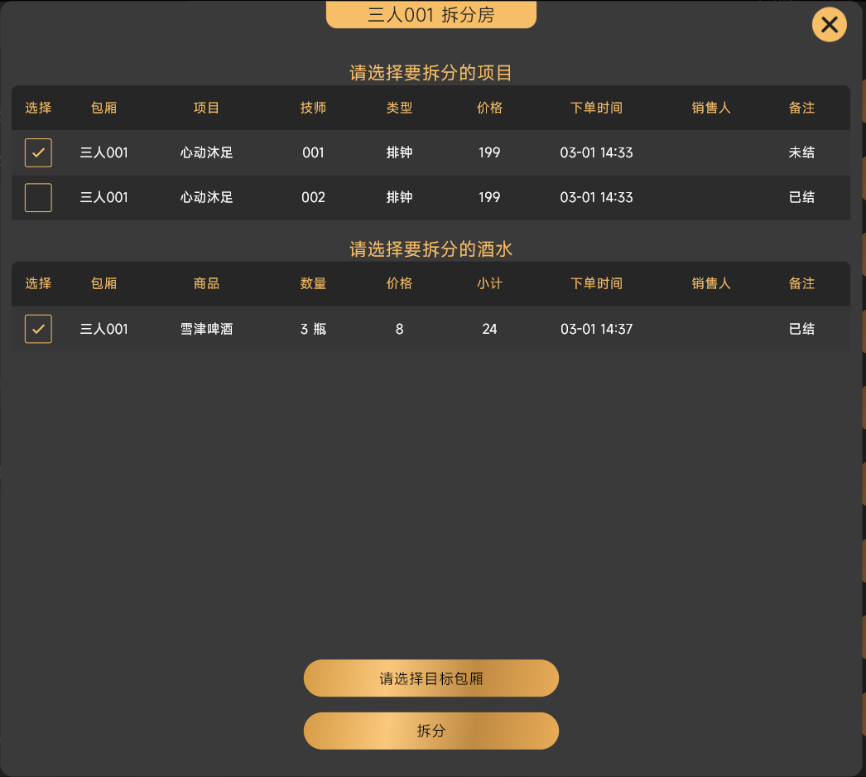The height and width of the screenshot is (777, 866).
Task: Click 三人001 room cell in 雪津啤酒 row
Action: click(x=103, y=329)
